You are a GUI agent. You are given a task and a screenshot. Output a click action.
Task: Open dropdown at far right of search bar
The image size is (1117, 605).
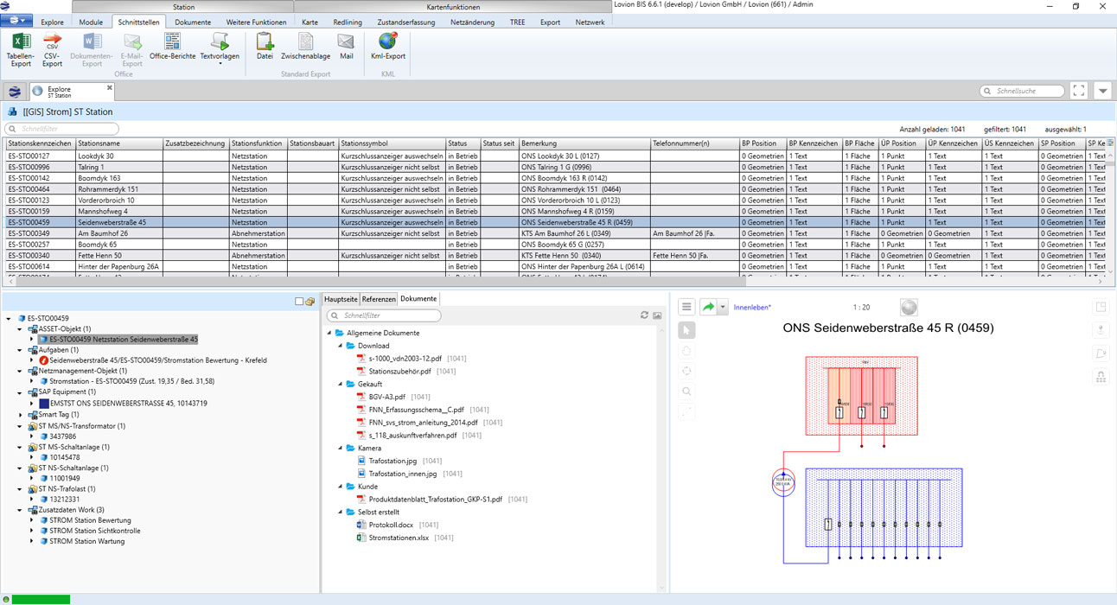(1102, 91)
